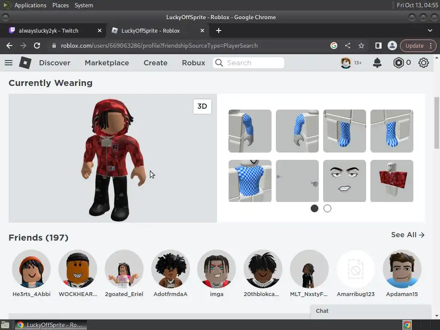Click See All friends link

point(408,235)
